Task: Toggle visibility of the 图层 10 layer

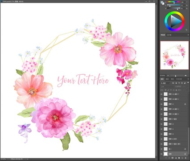Action: click(x=161, y=134)
